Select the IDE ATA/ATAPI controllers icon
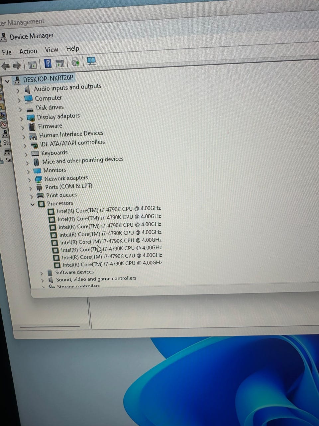The width and height of the screenshot is (319, 426). tap(34, 145)
